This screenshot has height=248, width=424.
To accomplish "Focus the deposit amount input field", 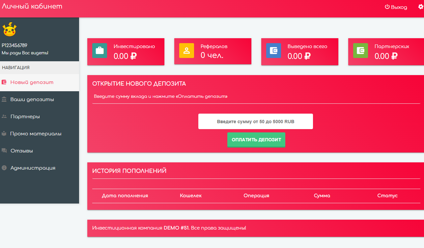I will [x=256, y=122].
